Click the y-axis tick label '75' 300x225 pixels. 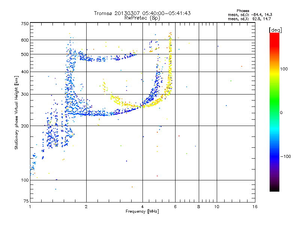(x=26, y=201)
